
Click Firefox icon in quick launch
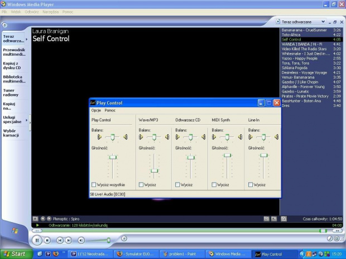[56, 254]
